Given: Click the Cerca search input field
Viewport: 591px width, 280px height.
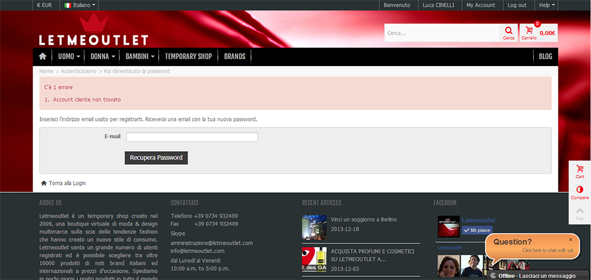Looking at the screenshot, I should (442, 33).
